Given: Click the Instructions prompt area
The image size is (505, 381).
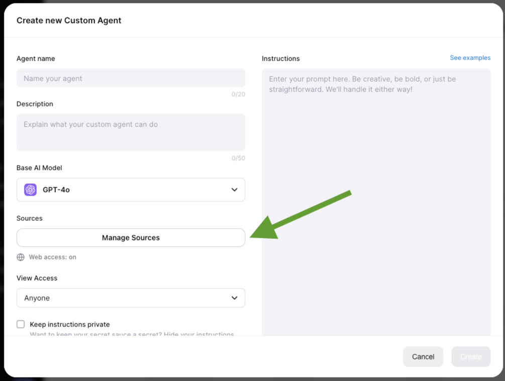Looking at the screenshot, I should pos(376,151).
